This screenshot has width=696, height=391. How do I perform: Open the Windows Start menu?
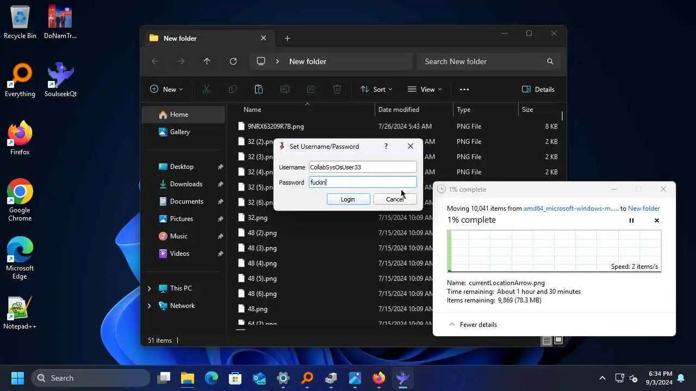pos(17,378)
